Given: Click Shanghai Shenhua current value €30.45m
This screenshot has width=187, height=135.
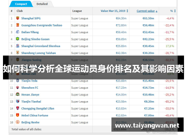Looking at the screenshot, I should coord(148,46).
